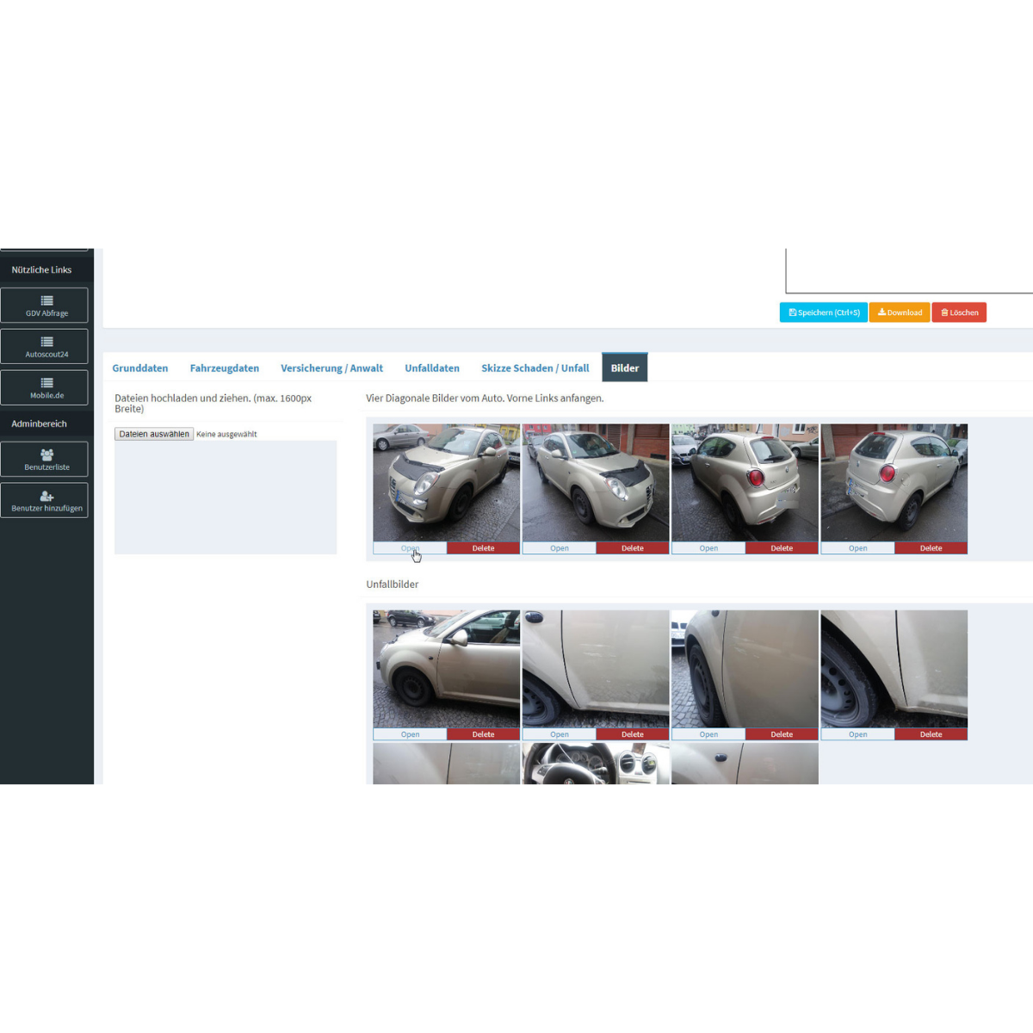
Task: Delete the second diagonal car photo
Action: coord(632,548)
